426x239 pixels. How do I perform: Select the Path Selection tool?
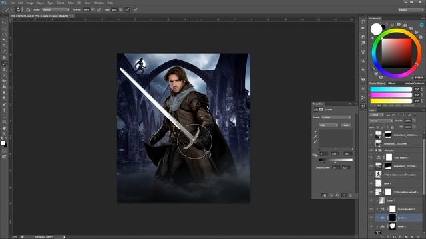(4, 116)
